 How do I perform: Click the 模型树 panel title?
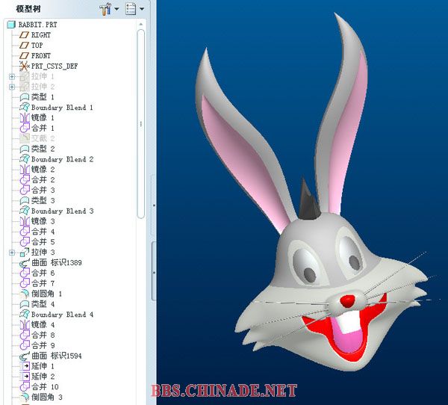click(28, 9)
